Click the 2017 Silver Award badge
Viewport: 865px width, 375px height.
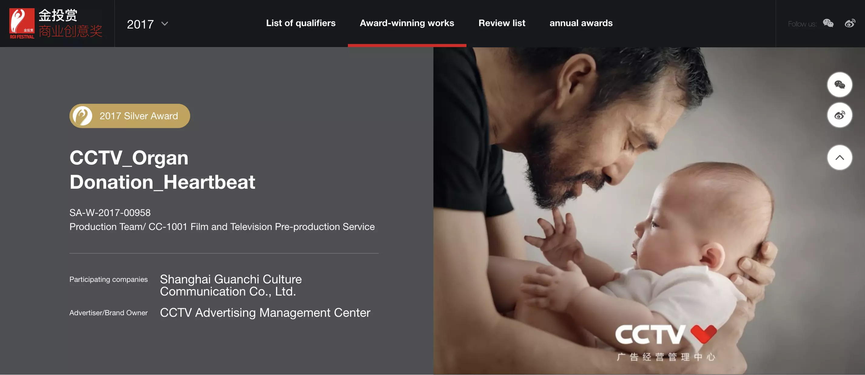pos(130,116)
